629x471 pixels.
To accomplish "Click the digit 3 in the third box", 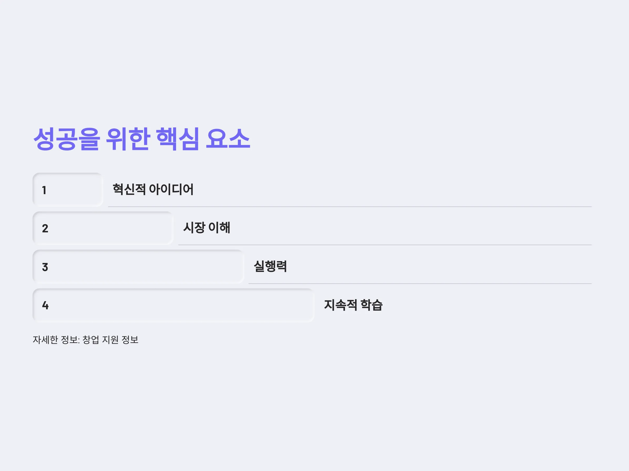I will (45, 267).
